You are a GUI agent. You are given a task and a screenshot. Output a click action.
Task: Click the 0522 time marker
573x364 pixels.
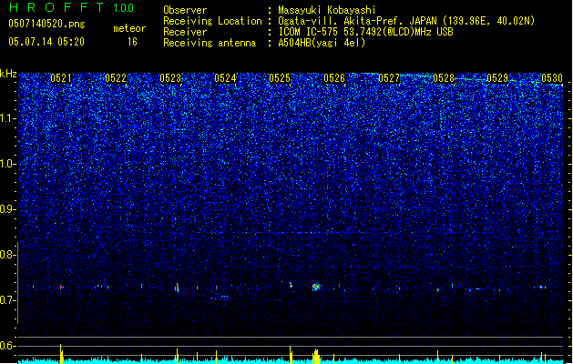click(116, 78)
